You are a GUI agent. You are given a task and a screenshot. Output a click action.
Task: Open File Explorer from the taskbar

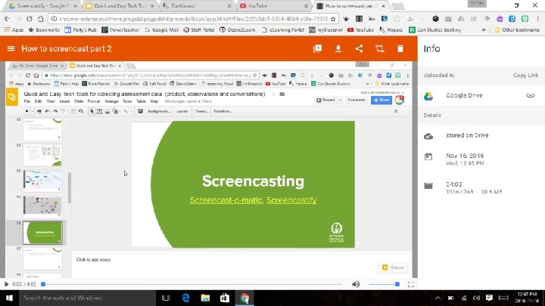205,298
